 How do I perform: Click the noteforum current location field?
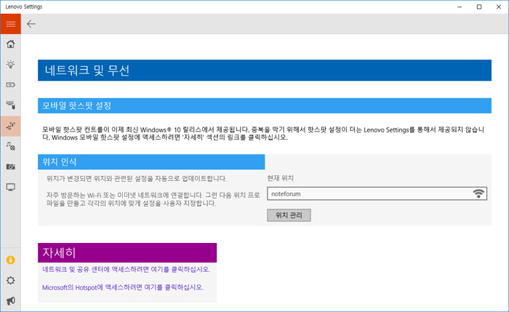coord(377,193)
